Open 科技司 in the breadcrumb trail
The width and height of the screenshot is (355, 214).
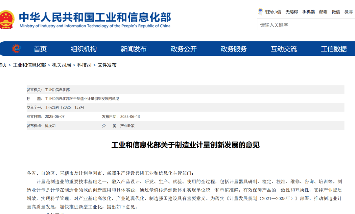pyautogui.click(x=84, y=65)
